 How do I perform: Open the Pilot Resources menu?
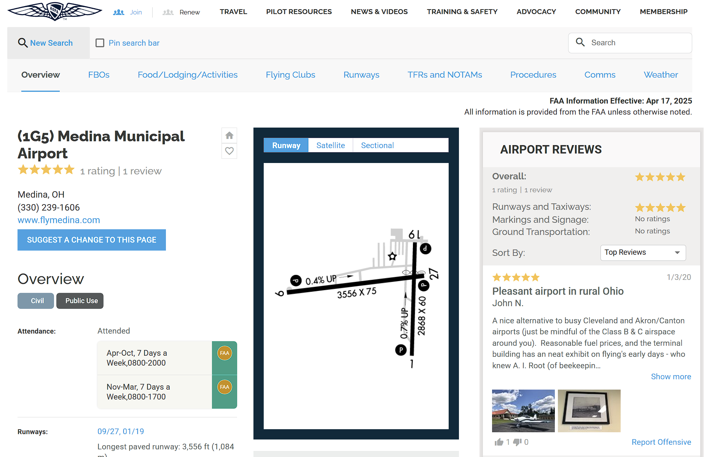(299, 12)
